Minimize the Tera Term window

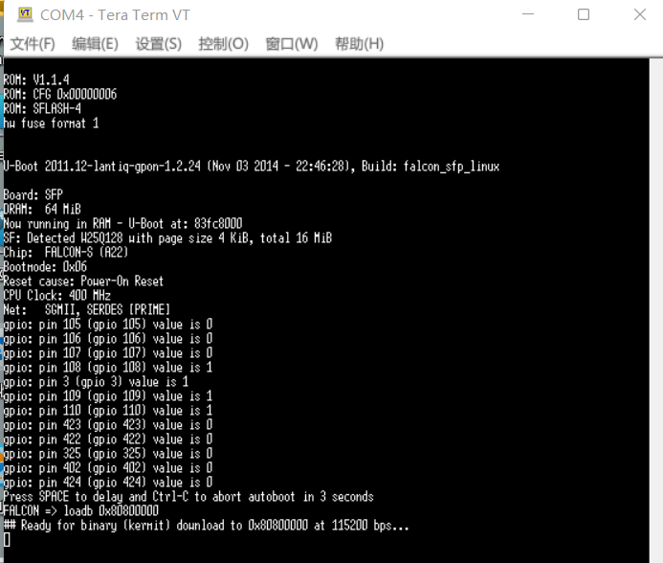(x=527, y=15)
